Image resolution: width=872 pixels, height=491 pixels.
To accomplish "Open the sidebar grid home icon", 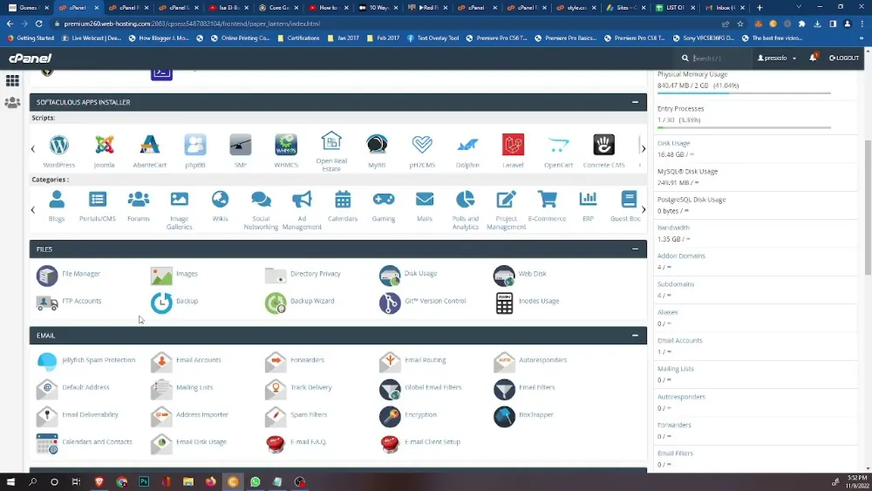I will click(12, 80).
